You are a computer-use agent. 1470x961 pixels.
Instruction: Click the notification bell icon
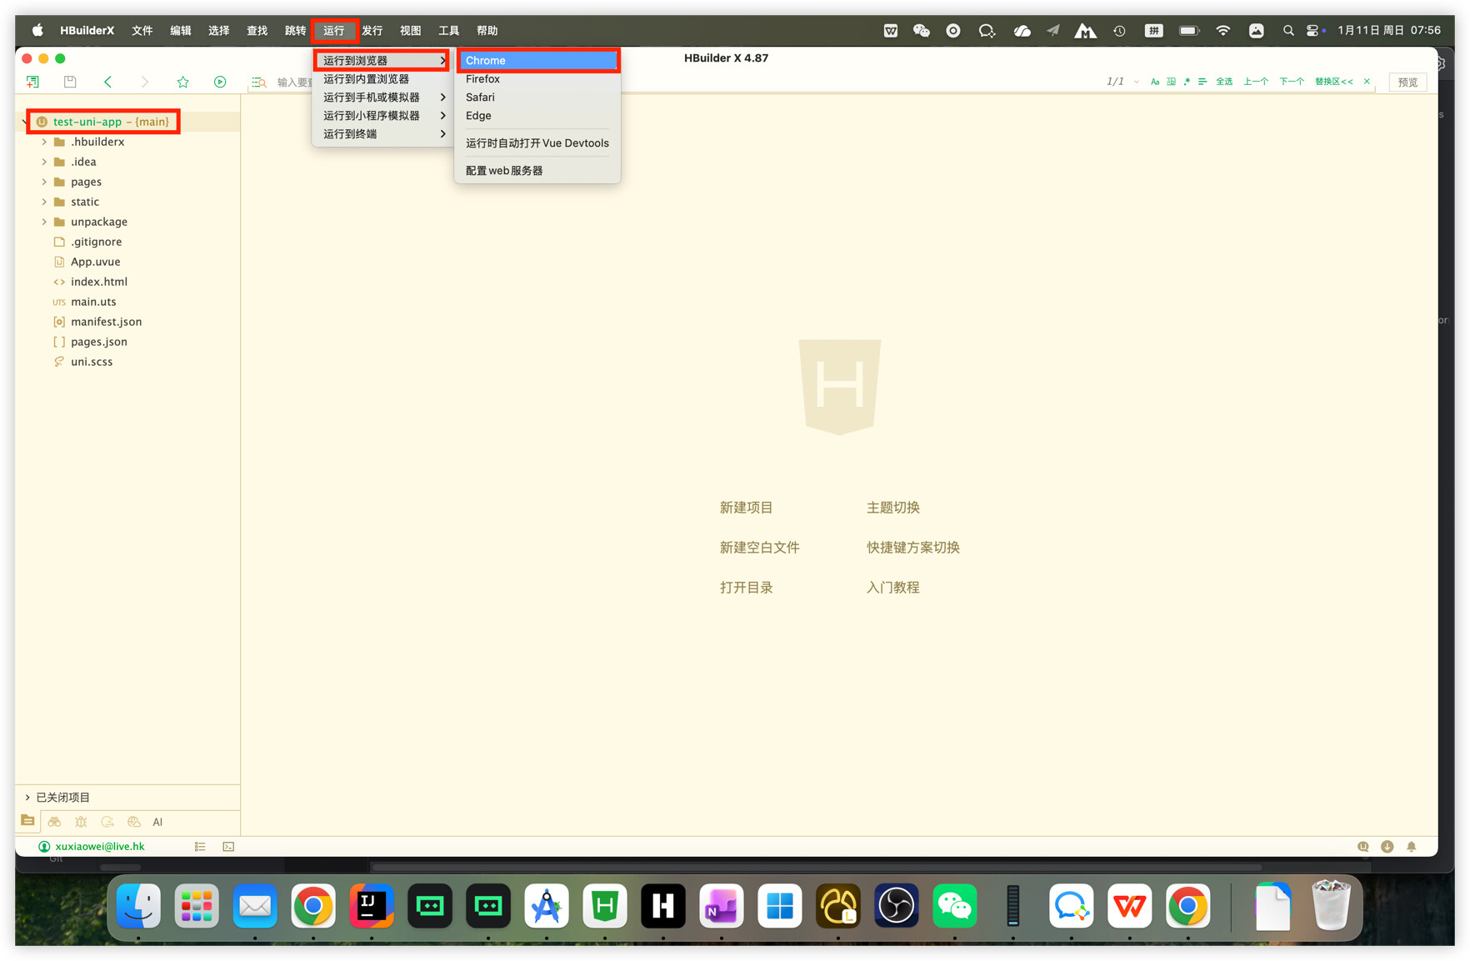pos(1411,847)
